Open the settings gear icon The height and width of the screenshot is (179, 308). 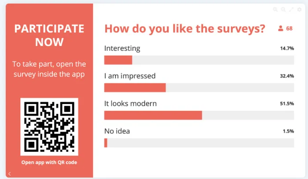[x=299, y=9]
